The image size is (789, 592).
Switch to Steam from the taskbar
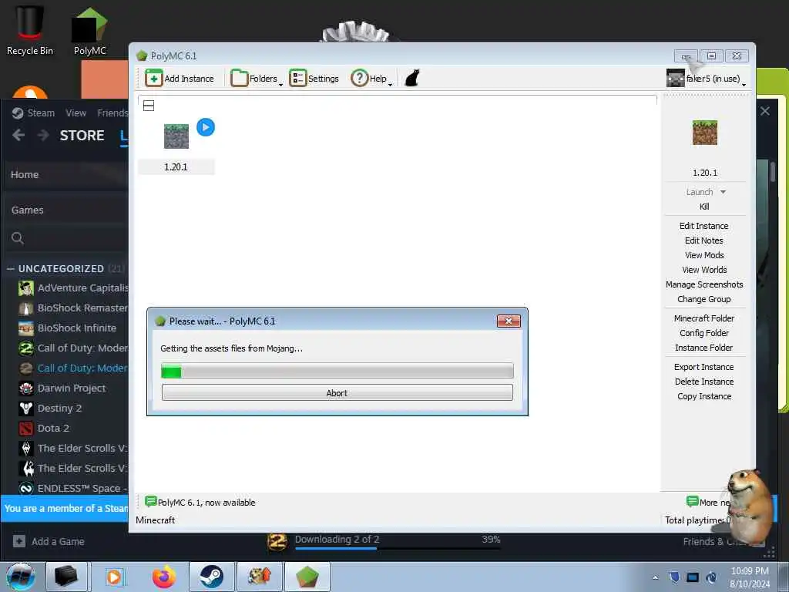212,577
